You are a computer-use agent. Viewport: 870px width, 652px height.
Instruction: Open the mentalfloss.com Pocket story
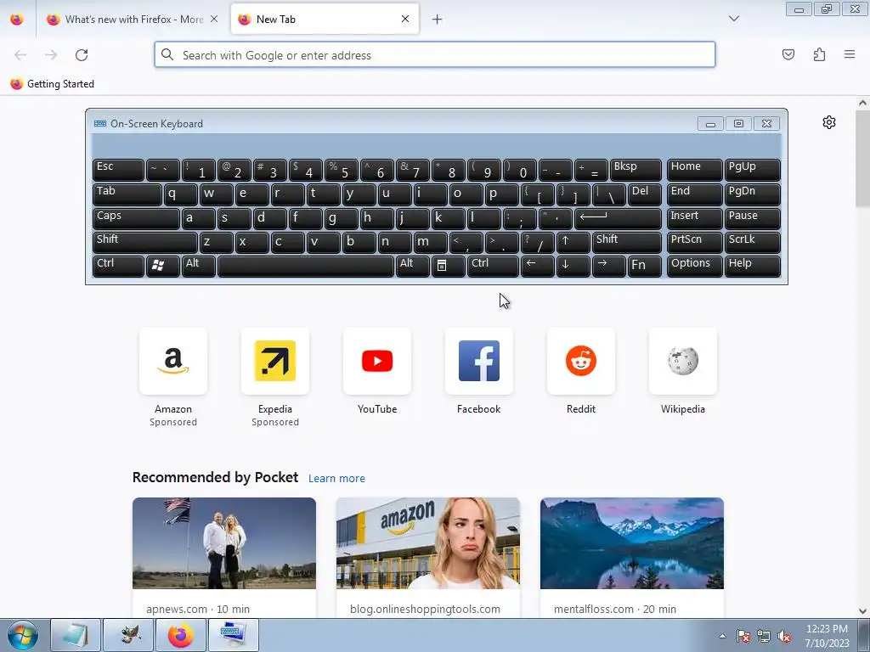click(632, 557)
